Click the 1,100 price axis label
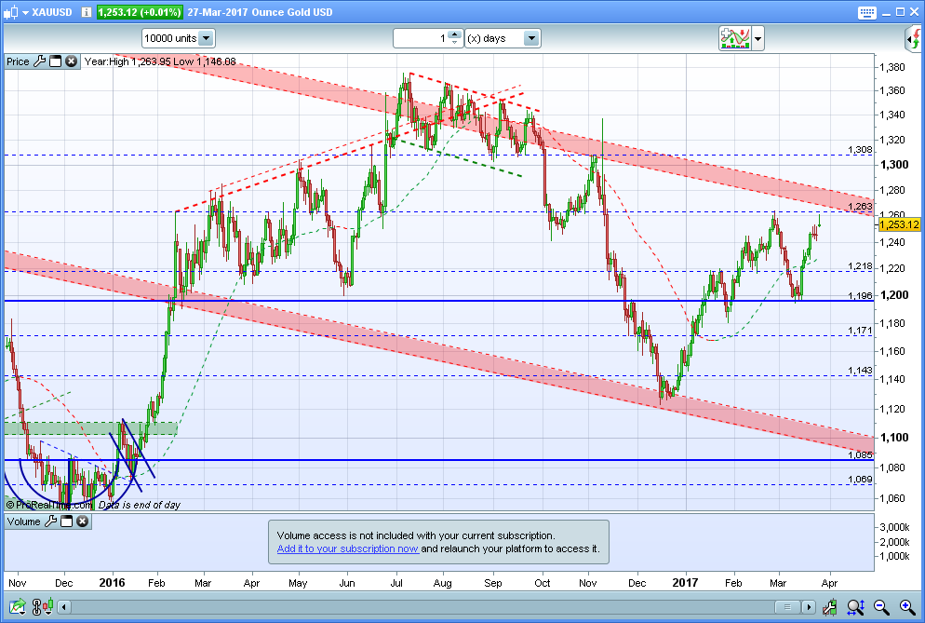Screen dimensions: 925x623 click(x=894, y=438)
